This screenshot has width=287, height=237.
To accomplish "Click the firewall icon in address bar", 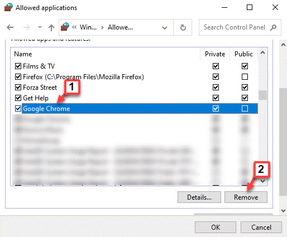I will coord(65,27).
